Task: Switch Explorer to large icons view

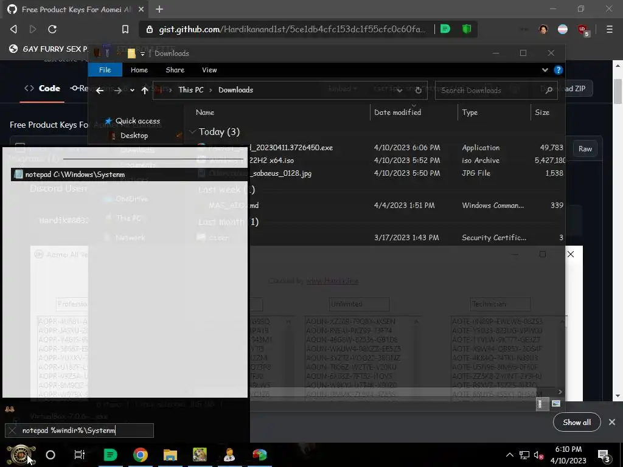Action: pos(556,404)
